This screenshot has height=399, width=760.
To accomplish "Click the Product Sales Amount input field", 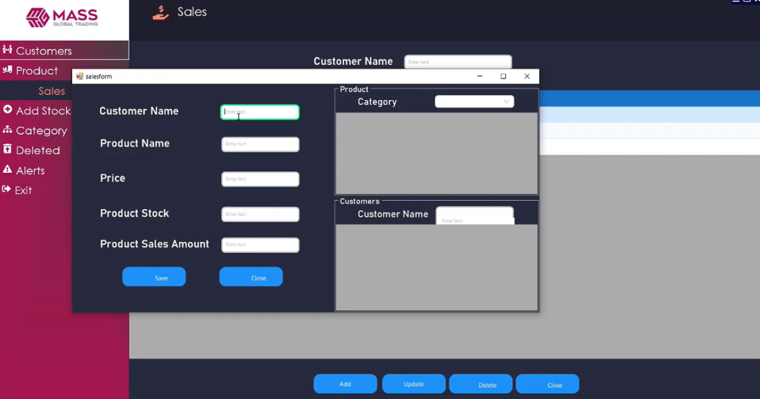I will 260,245.
